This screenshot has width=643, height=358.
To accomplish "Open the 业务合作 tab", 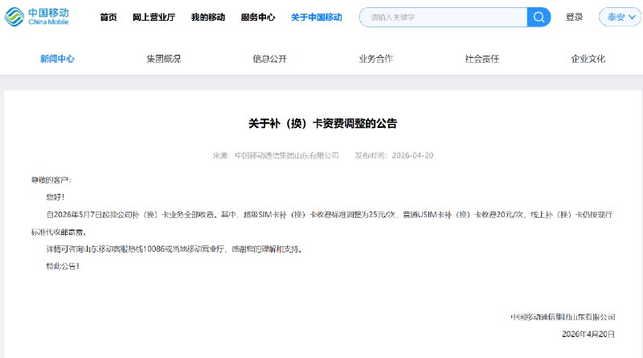I will tap(375, 59).
